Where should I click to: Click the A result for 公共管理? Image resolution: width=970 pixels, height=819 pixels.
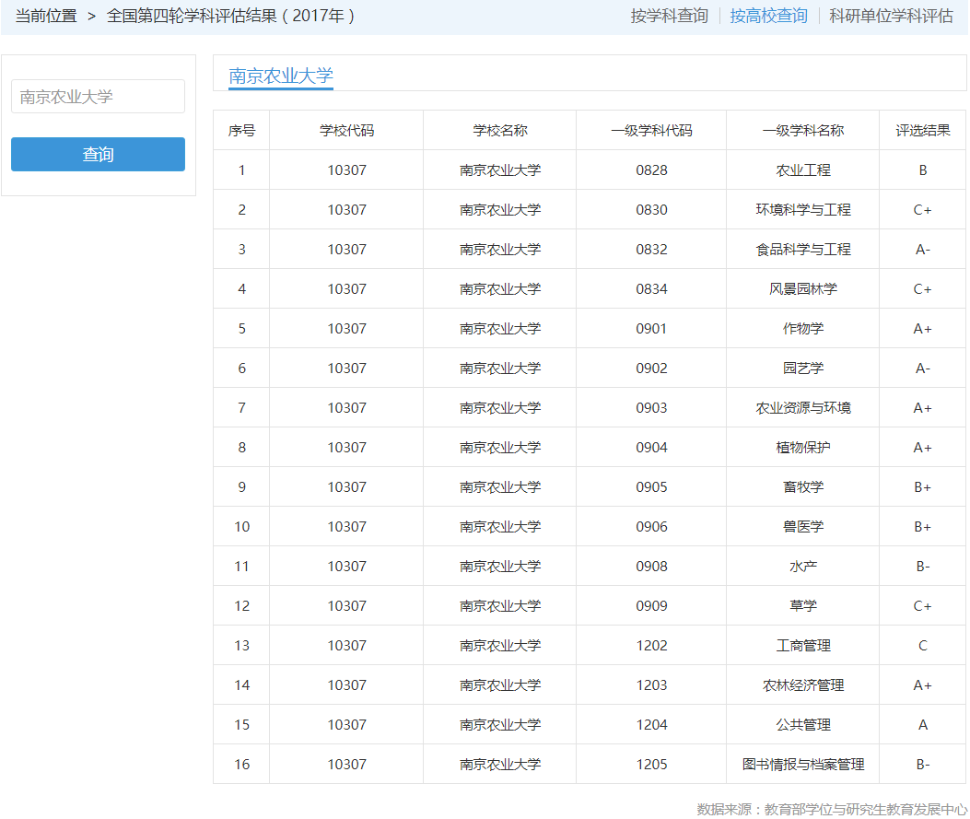(x=922, y=724)
